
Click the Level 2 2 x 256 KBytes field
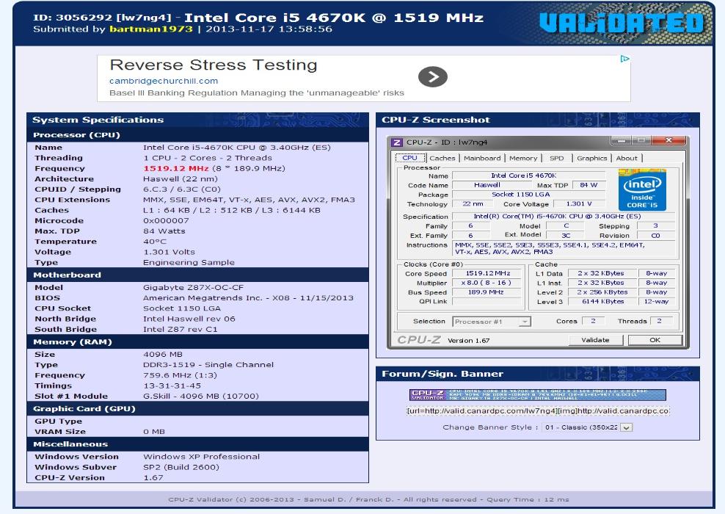pyautogui.click(x=602, y=292)
